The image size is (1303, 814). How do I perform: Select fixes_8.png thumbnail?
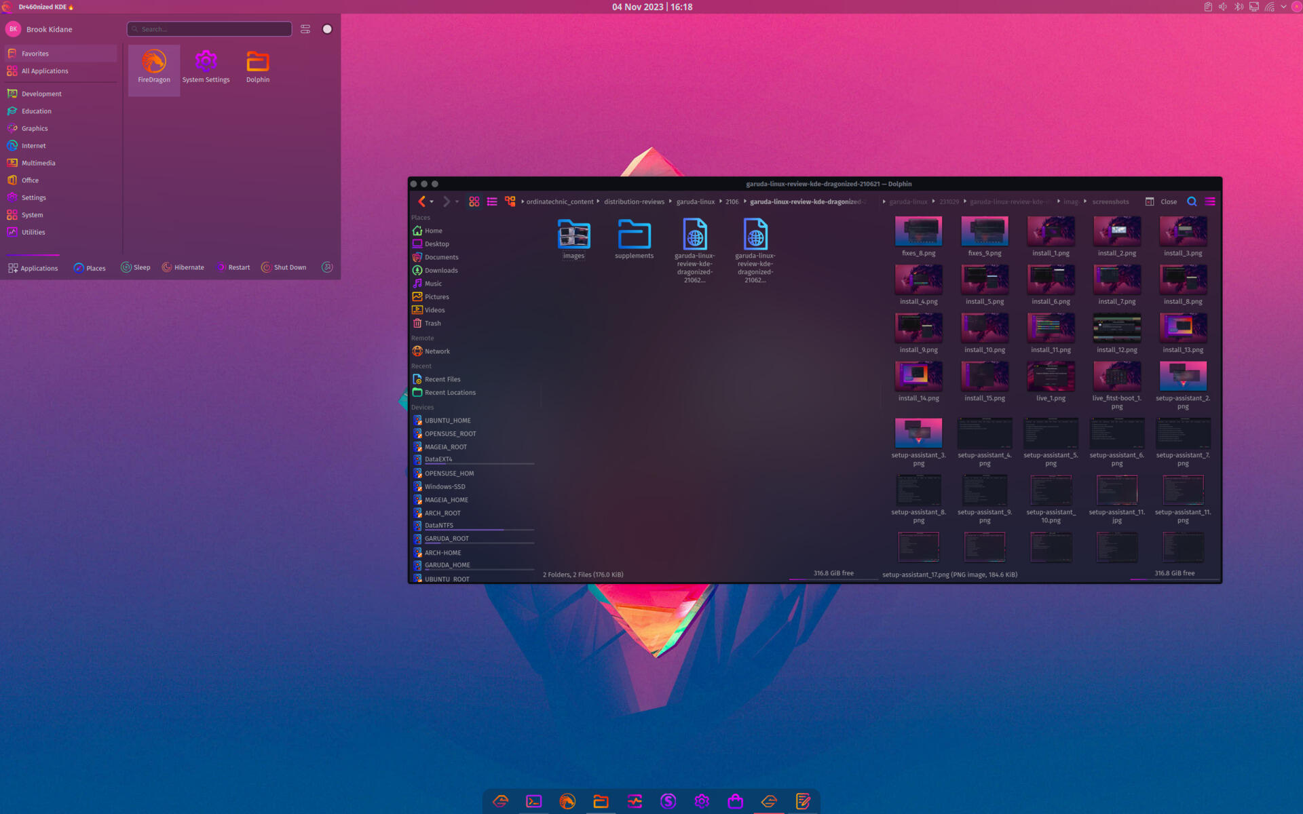pos(918,236)
